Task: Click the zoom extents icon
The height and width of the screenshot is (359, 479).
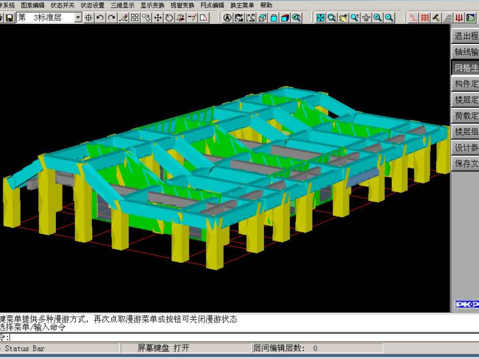Action: click(x=320, y=18)
